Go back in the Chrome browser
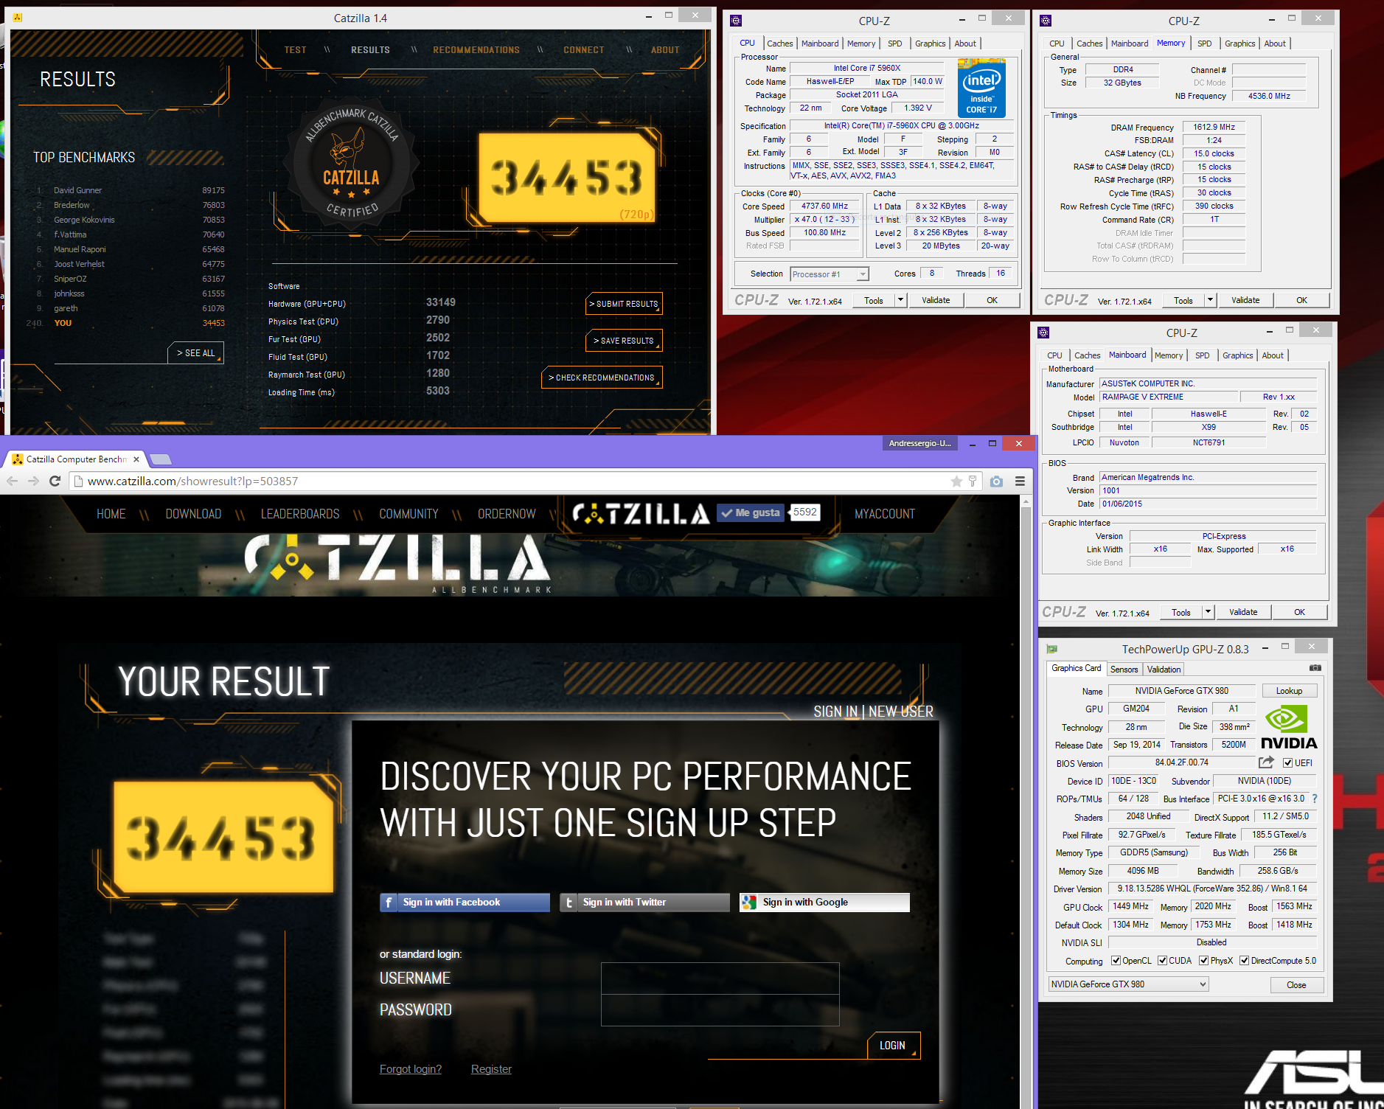This screenshot has width=1384, height=1109. tap(13, 481)
